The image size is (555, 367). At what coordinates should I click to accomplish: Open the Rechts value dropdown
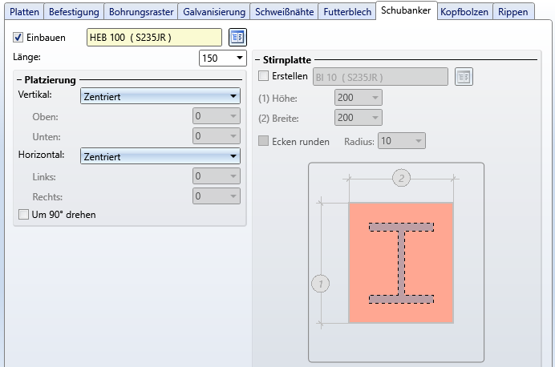217,196
